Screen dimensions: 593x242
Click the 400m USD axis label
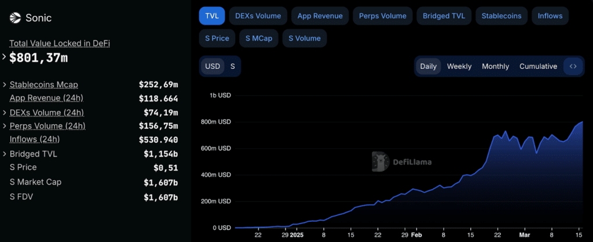tap(217, 175)
